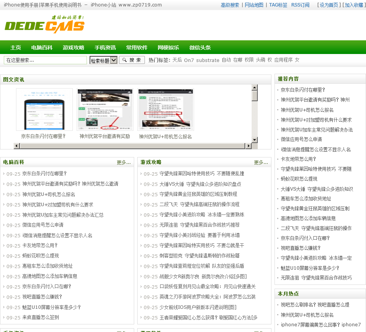Select the hot tag On7

point(189,60)
